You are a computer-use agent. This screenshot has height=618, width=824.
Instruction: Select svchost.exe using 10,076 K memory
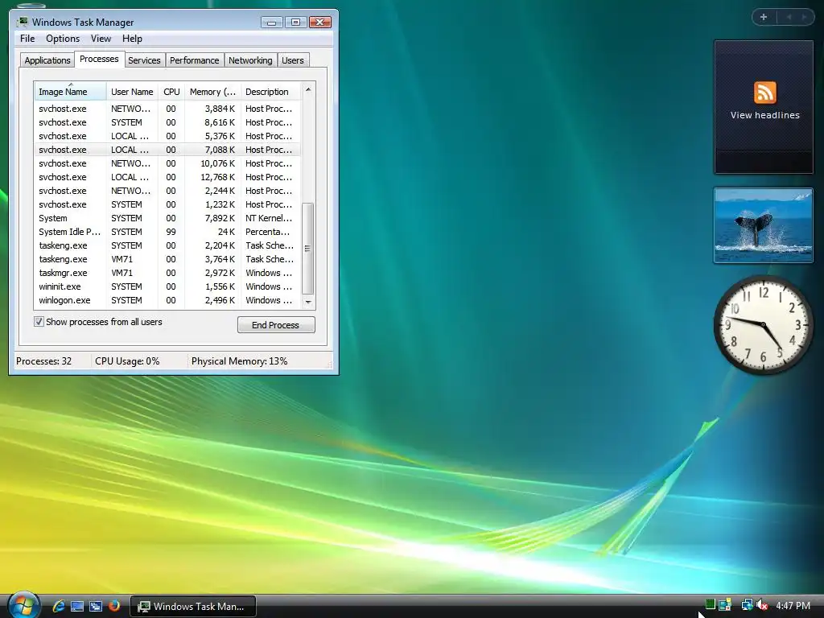[x=167, y=163]
